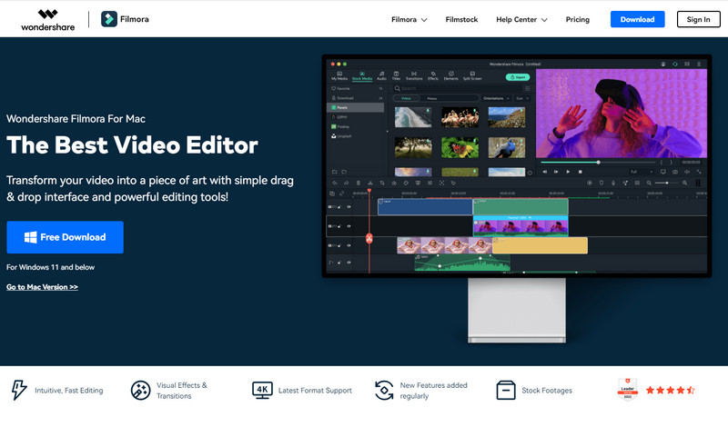Click the monitor display icon under the preview
Viewport: 728px width, 427px height.
pos(663,172)
